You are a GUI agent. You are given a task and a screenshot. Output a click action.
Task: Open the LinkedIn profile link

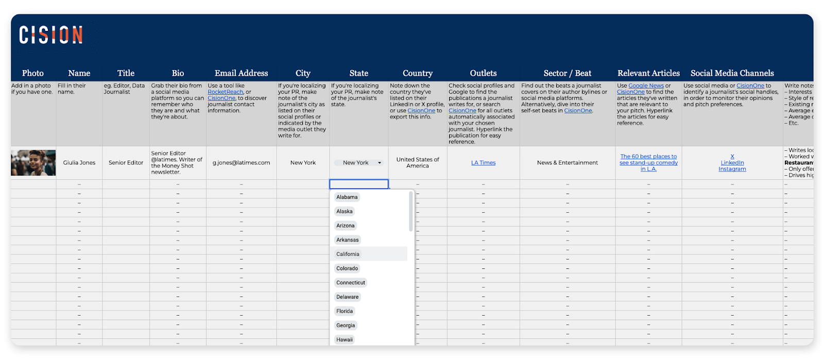732,163
